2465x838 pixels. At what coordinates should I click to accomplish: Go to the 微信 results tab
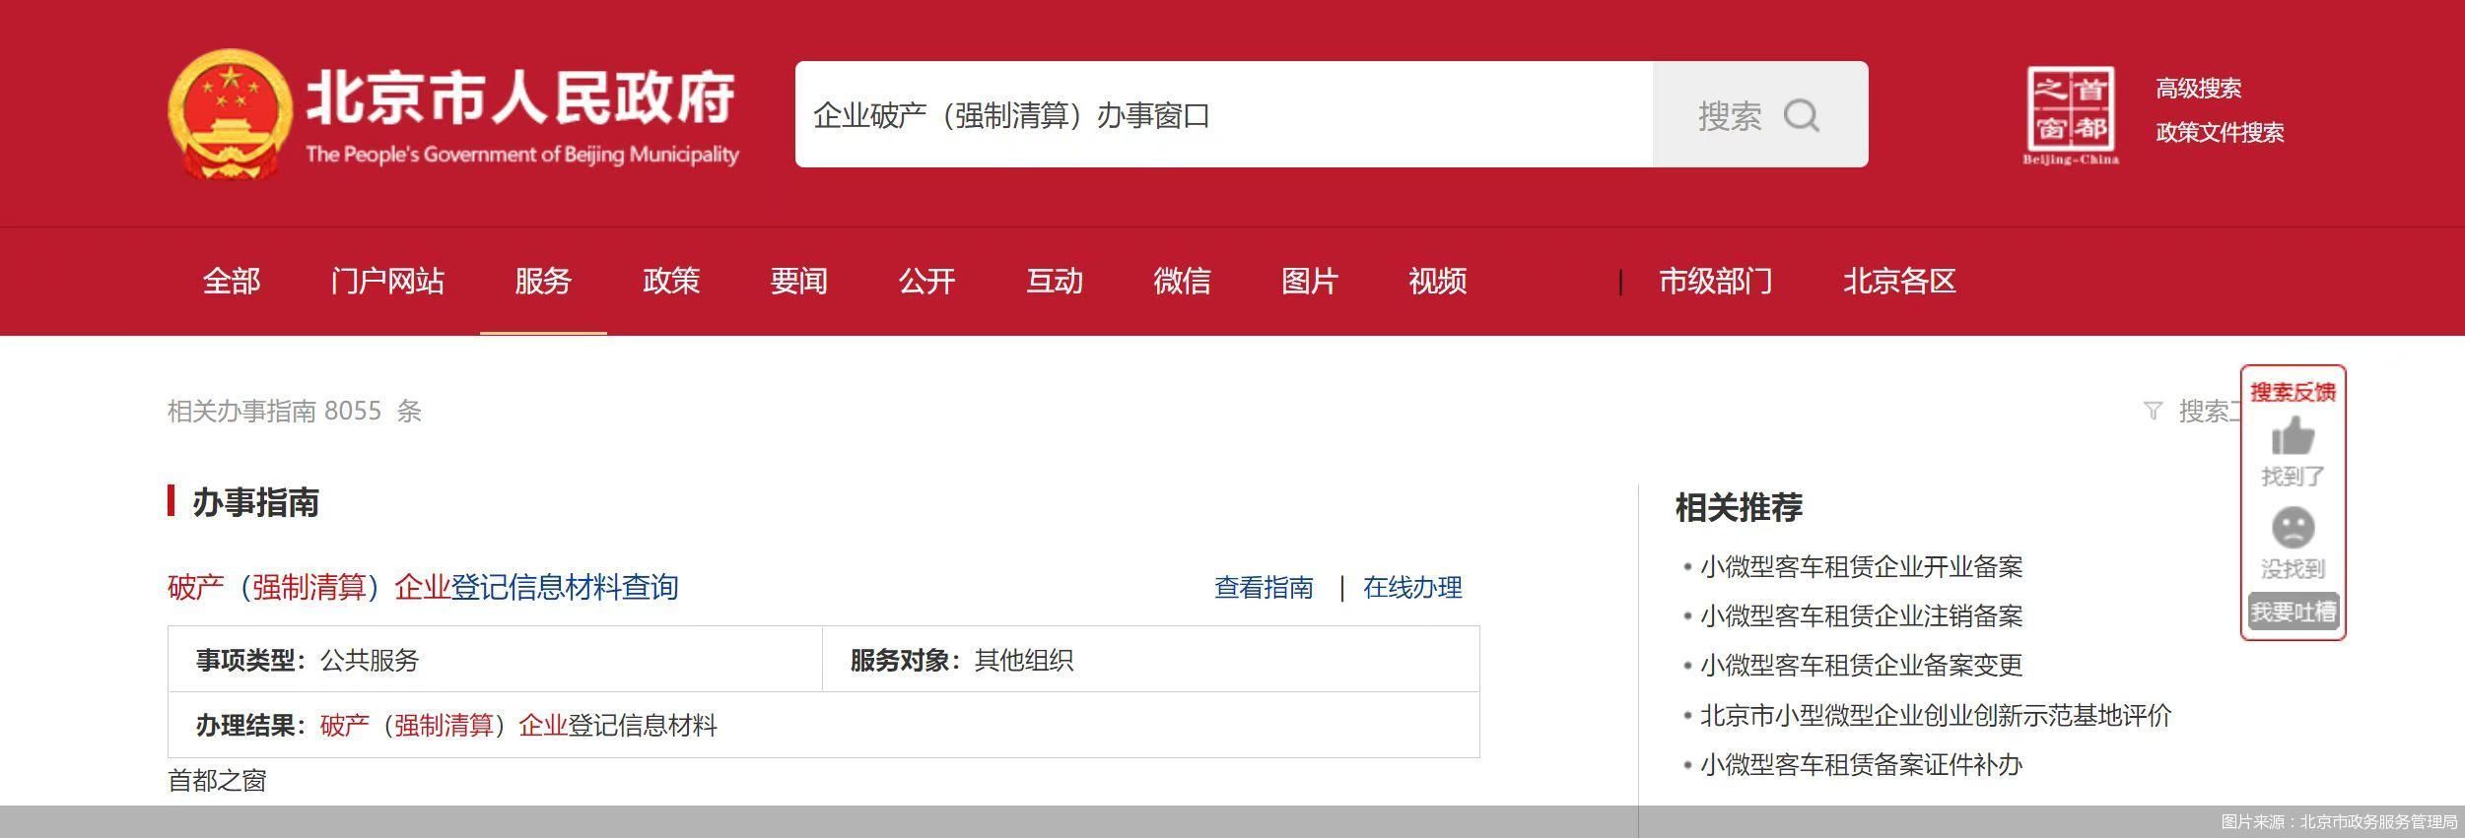coord(1182,282)
